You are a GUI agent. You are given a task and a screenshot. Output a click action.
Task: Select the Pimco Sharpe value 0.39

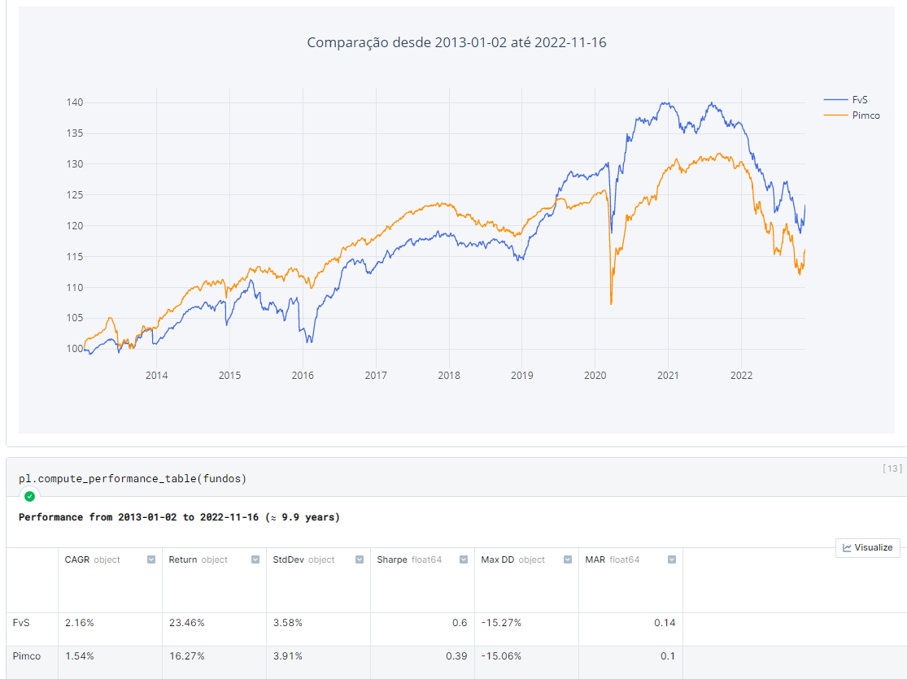pos(456,656)
